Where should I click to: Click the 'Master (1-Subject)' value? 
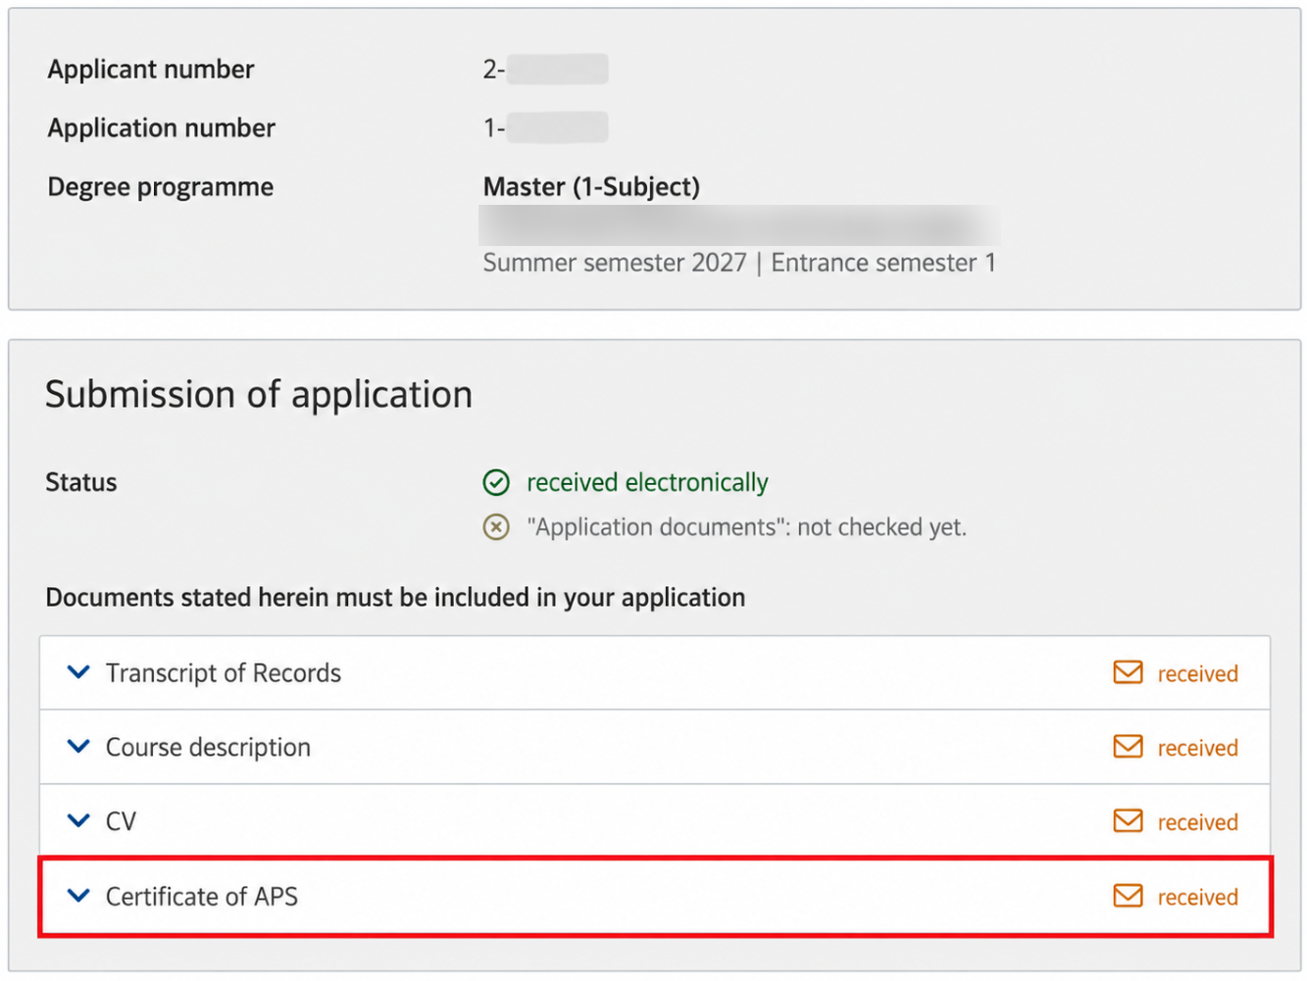pyautogui.click(x=591, y=187)
